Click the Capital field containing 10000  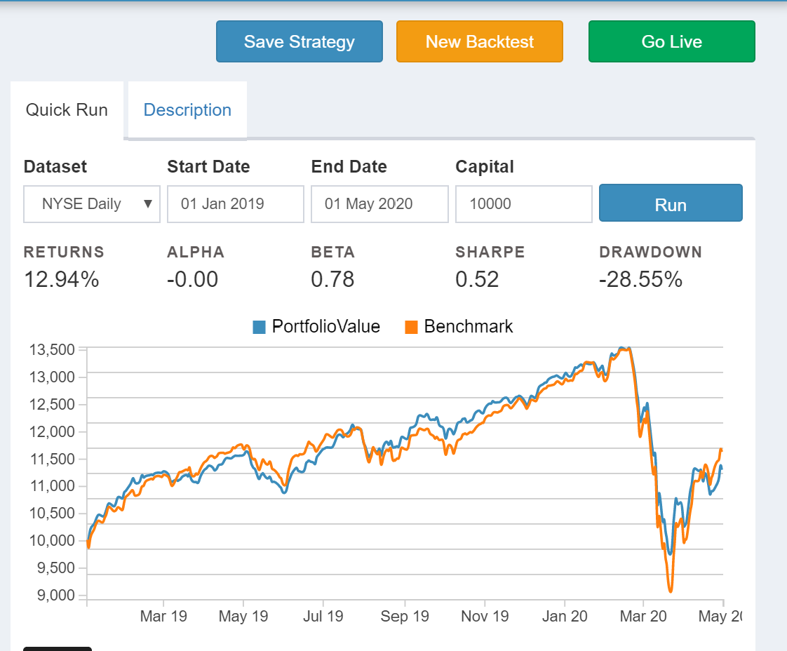(523, 203)
